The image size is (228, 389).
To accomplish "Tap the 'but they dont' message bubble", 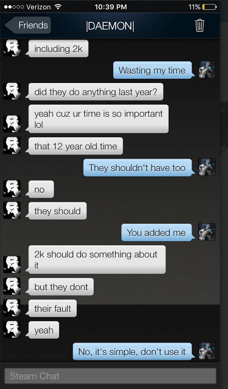I will (61, 287).
